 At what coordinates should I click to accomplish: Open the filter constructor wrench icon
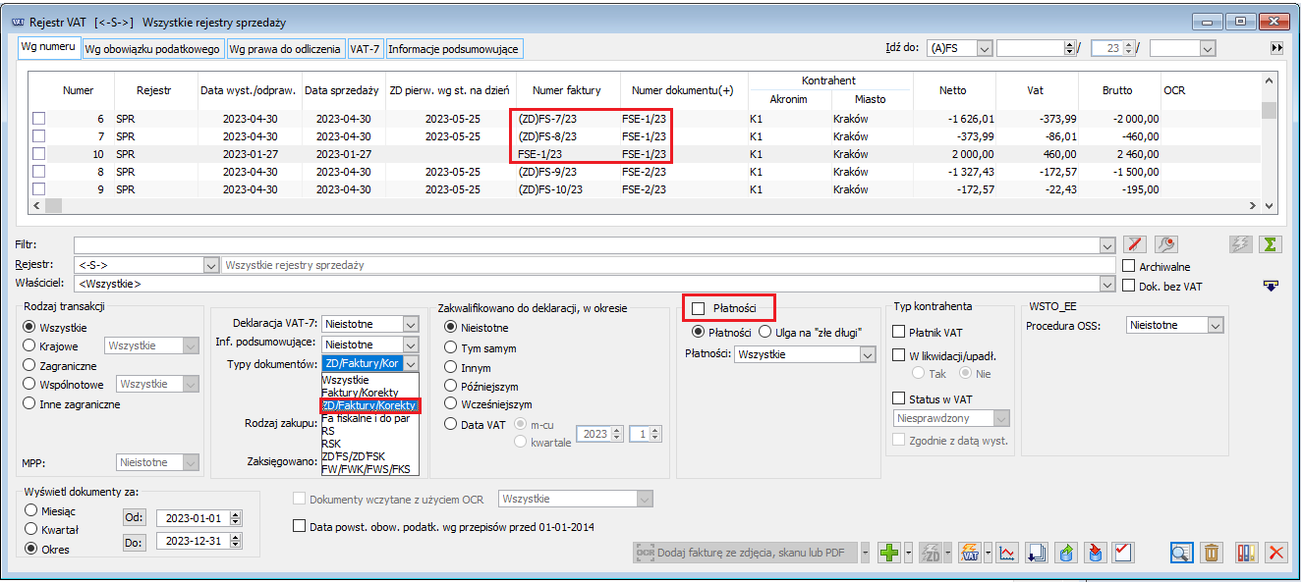click(1166, 245)
